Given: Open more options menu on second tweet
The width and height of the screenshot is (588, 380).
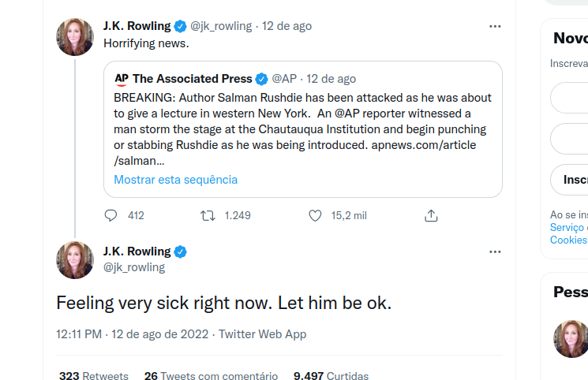Looking at the screenshot, I should pyautogui.click(x=495, y=251).
